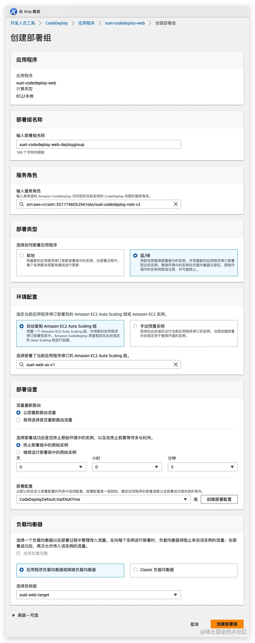This screenshot has width=255, height=643.
Task: Open xuel-web-target target group dropdown
Action: [x=99, y=595]
